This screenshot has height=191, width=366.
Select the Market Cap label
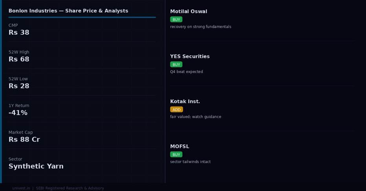[20, 132]
